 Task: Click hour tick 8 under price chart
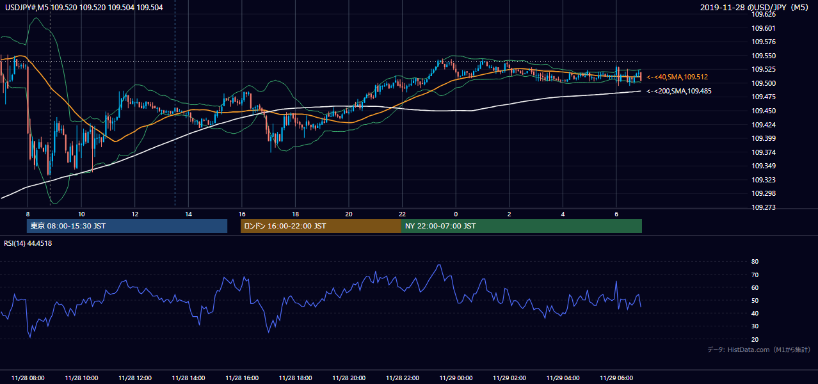pos(28,214)
